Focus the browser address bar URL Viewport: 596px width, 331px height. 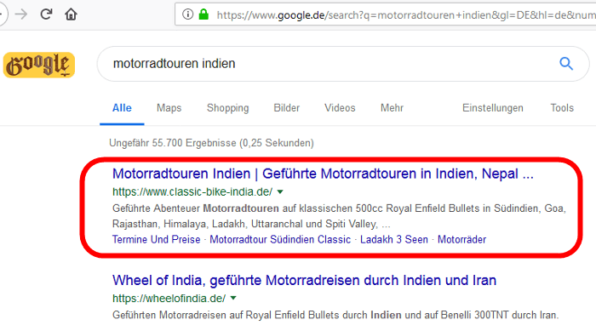[x=406, y=14]
